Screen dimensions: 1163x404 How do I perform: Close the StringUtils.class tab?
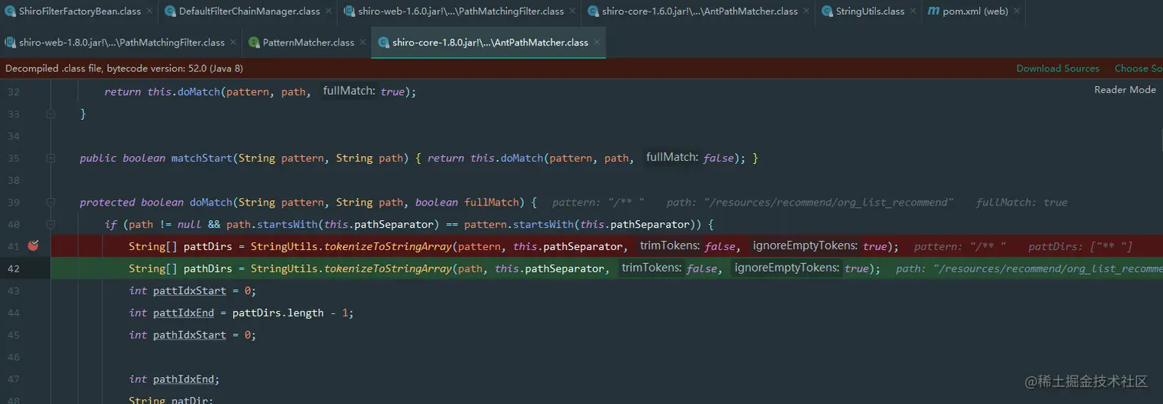click(x=912, y=12)
